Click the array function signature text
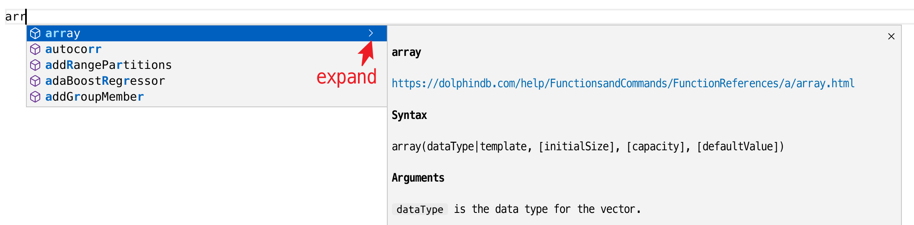Screen dimensions: 914x225 click(587, 147)
